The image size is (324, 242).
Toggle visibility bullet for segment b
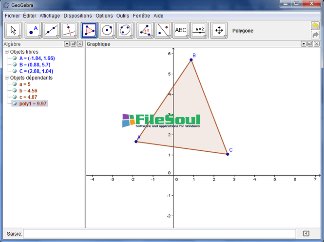15,91
